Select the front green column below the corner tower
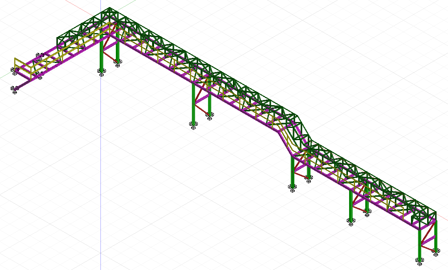The image size is (448, 270). [102, 53]
